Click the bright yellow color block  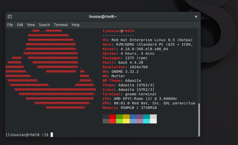pyautogui.click(x=126, y=121)
